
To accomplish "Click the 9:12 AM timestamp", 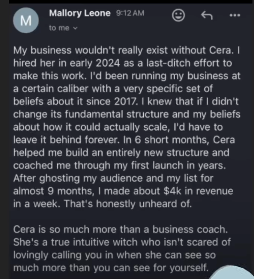I will pos(130,14).
